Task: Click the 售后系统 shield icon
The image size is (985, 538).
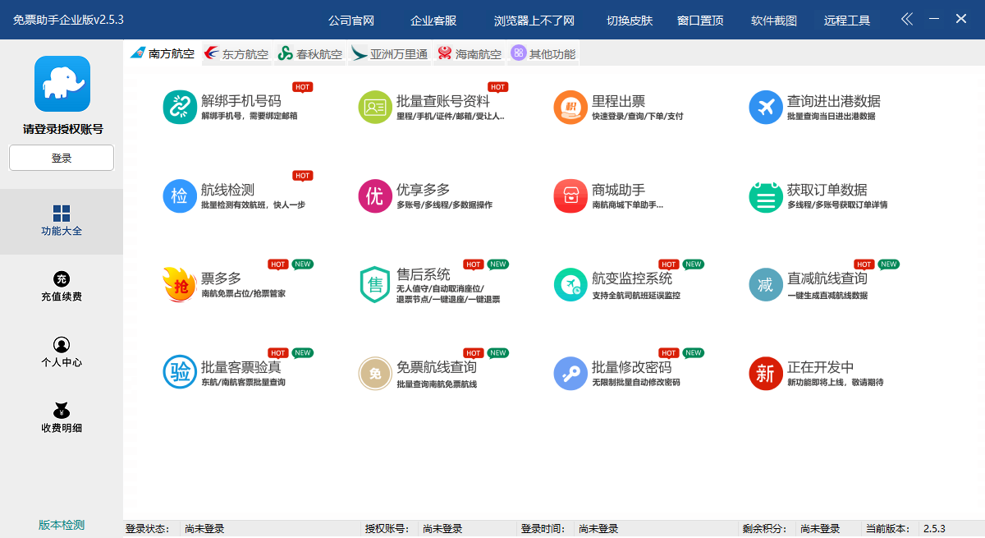Action: point(375,285)
